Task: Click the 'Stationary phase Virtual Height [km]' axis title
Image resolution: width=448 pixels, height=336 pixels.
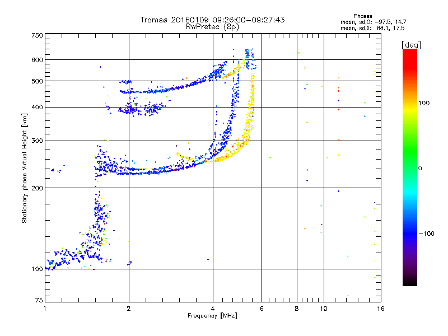Action: [25, 169]
